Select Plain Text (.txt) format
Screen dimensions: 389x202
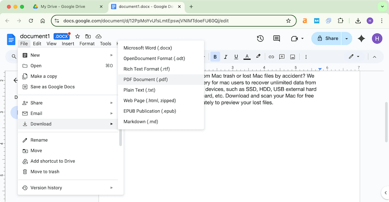pyautogui.click(x=161, y=90)
